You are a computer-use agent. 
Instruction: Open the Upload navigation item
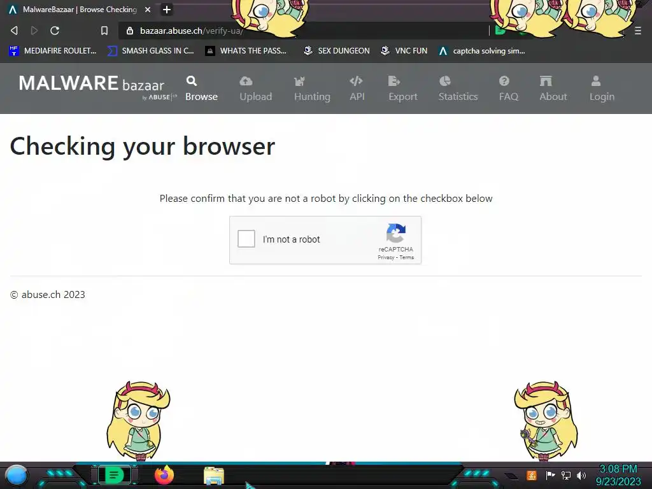(256, 89)
